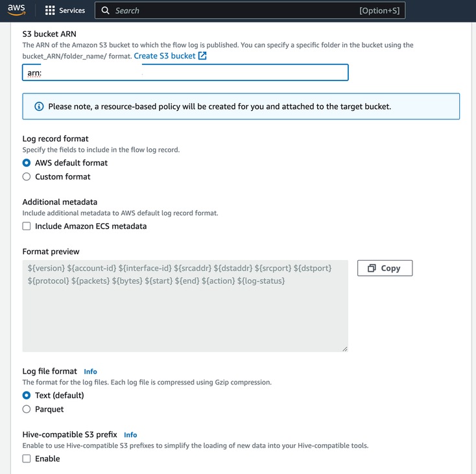This screenshot has height=474, width=476.
Task: Select AWS default format option
Action: [x=27, y=163]
